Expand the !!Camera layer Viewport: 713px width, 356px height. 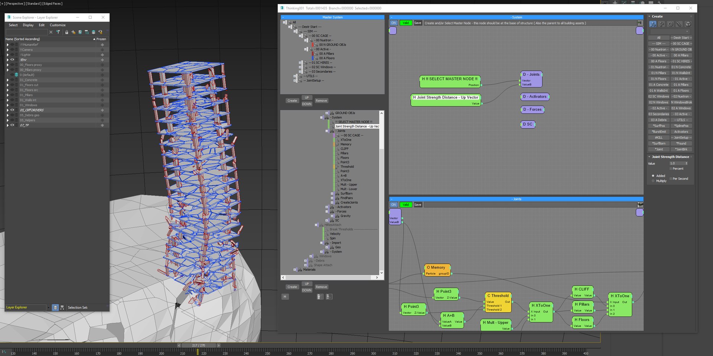pos(7,50)
